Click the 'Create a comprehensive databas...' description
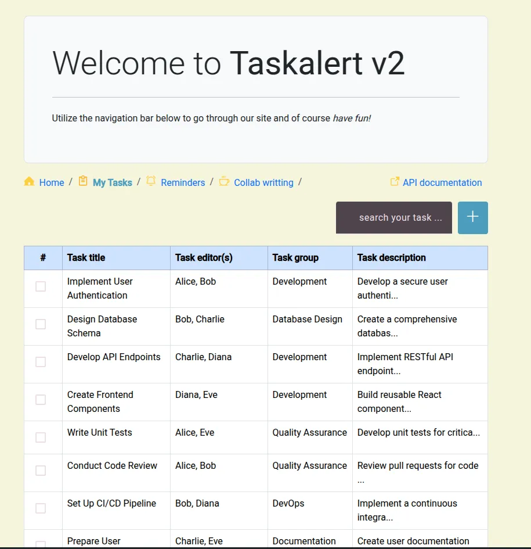Viewport: 531px width, 549px height. coord(420,326)
